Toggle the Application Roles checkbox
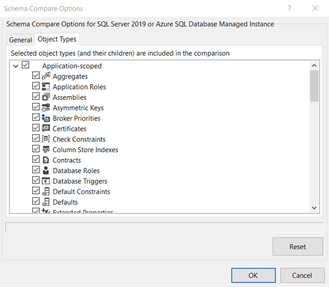The image size is (329, 287). (36, 86)
